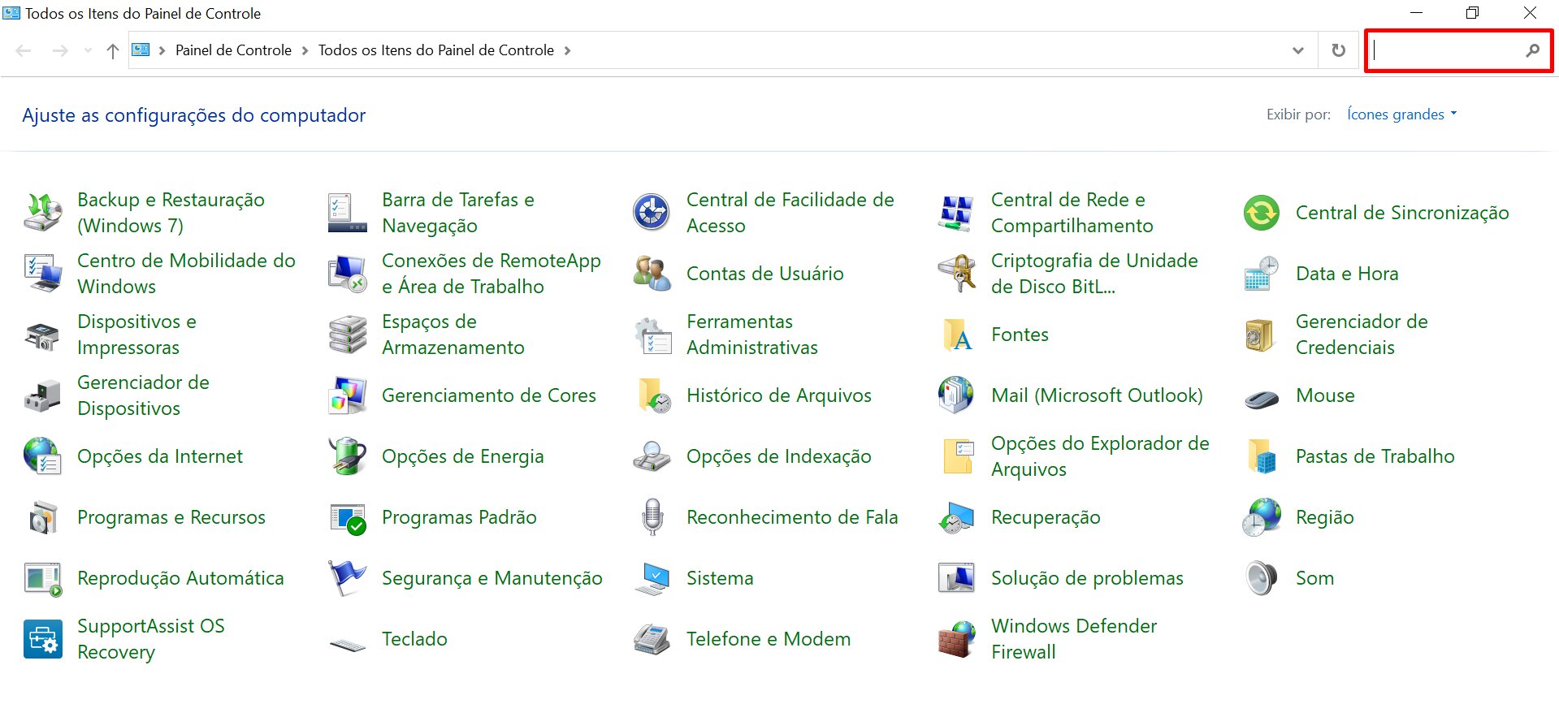Click the Fontes folder icon
Image resolution: width=1559 pixels, height=717 pixels.
tap(956, 335)
